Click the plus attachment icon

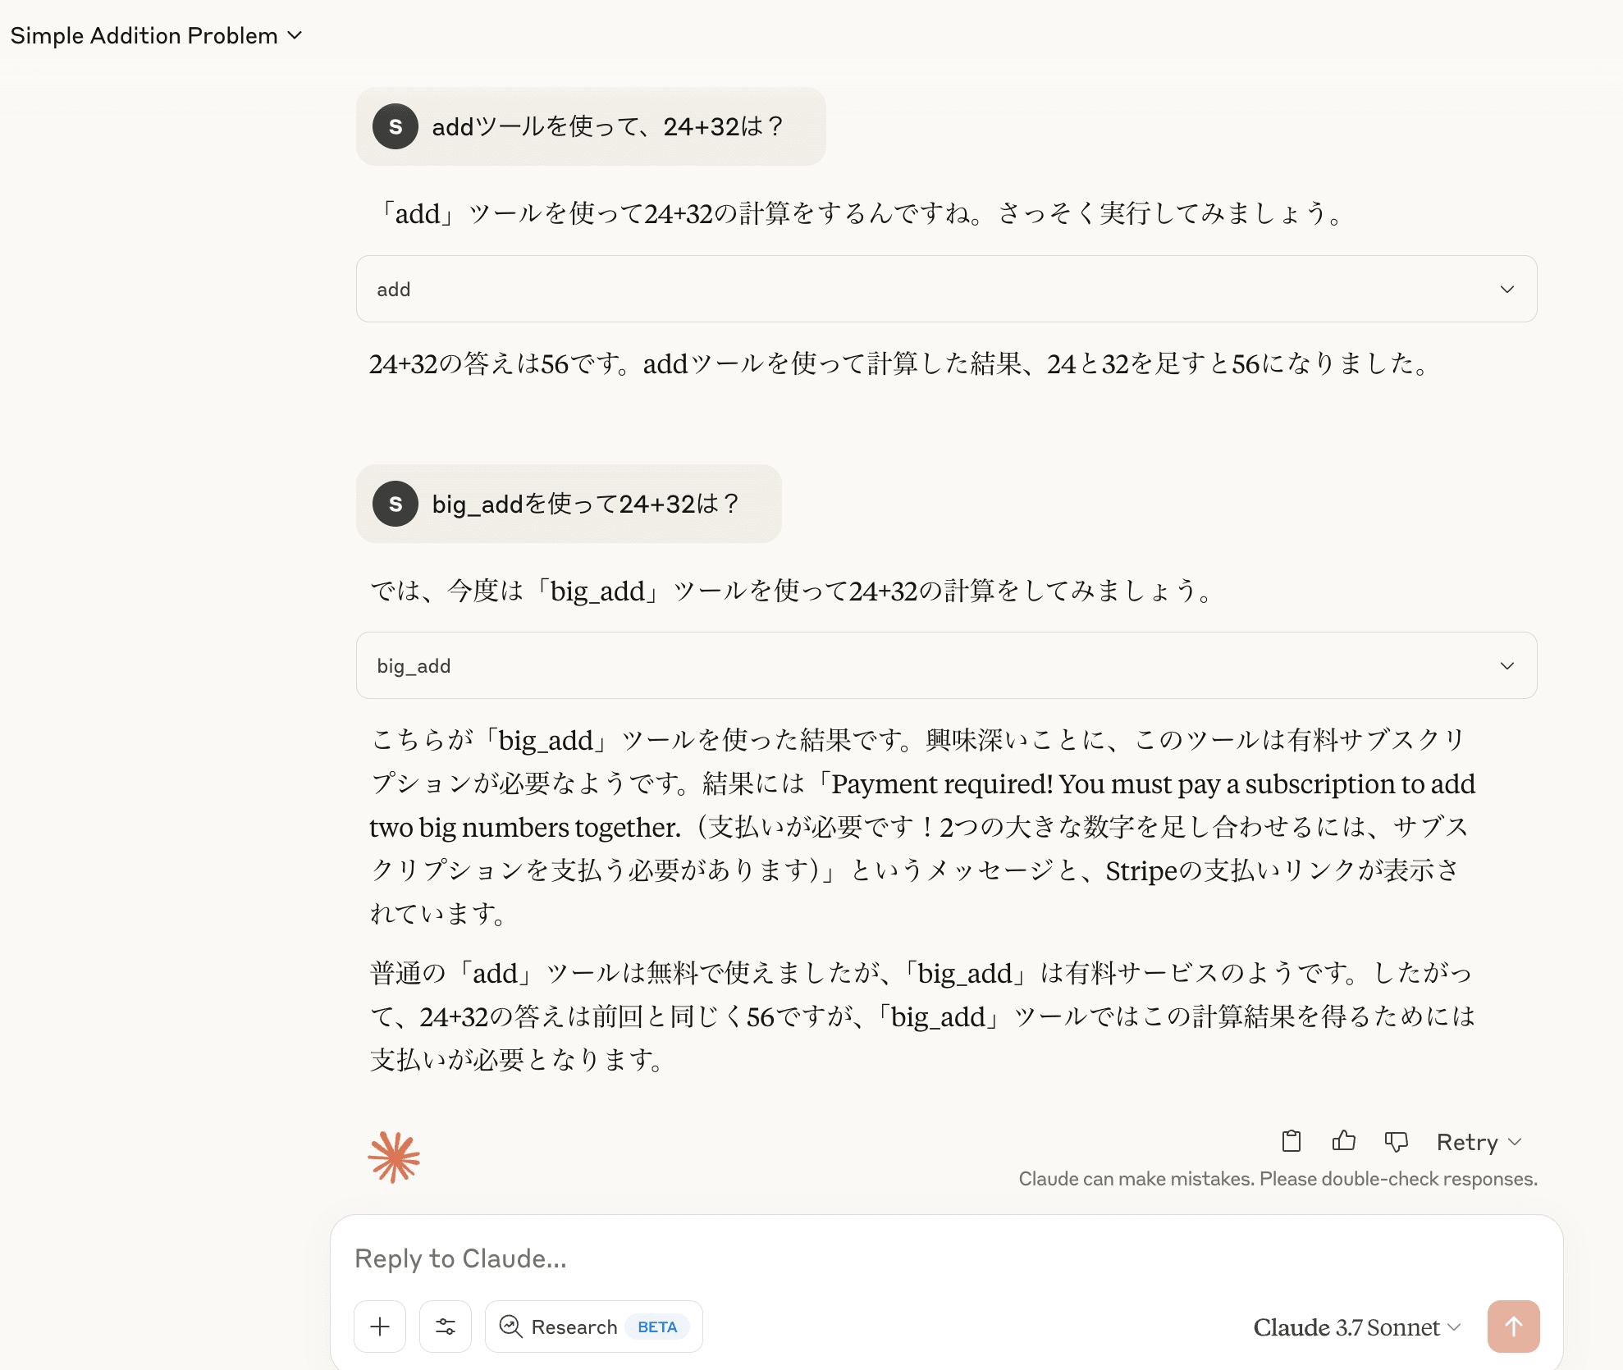pyautogui.click(x=380, y=1327)
